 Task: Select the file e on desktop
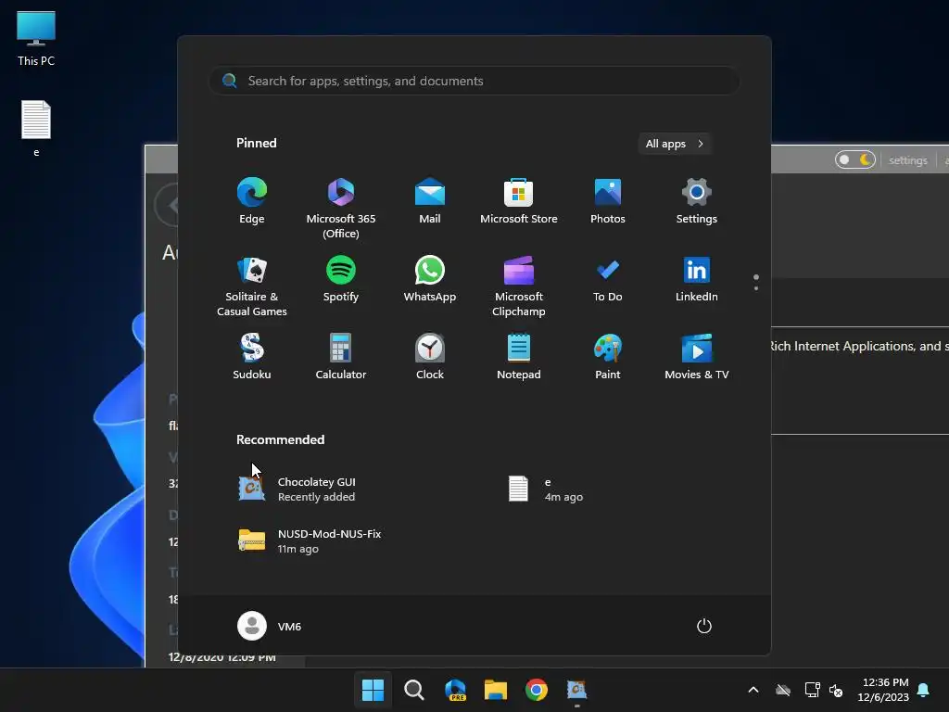coord(36,128)
